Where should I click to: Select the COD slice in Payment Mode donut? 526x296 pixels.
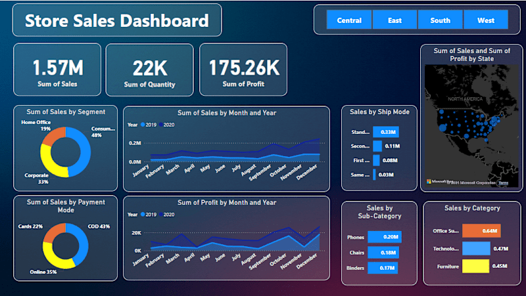tap(83, 243)
